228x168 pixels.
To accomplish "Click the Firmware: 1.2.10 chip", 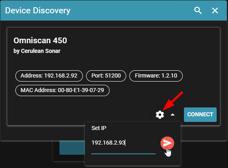I will pos(156,76).
